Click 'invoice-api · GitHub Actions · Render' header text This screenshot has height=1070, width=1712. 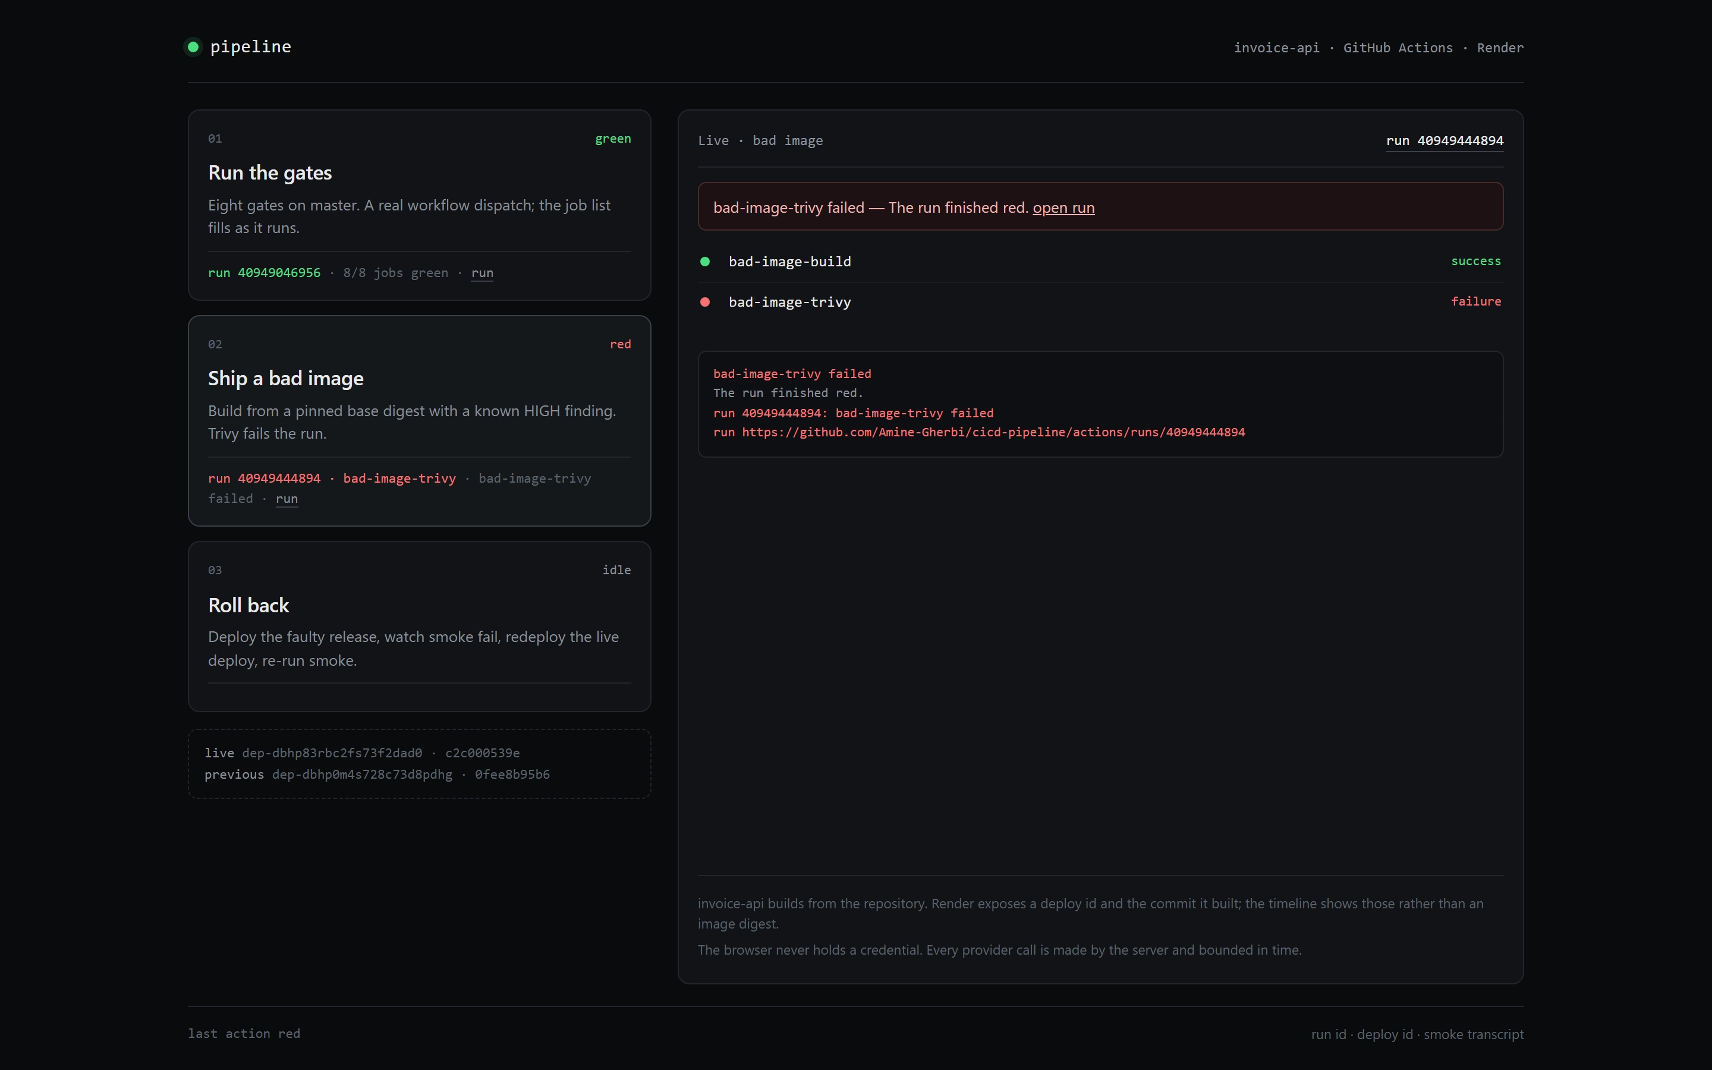coord(1379,48)
